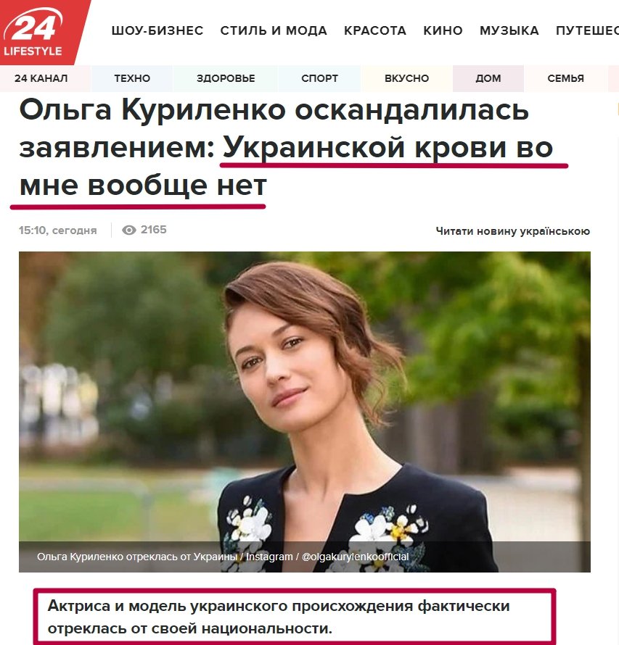This screenshot has height=645, width=619.
Task: Select the СПОРТ tab
Action: pos(319,78)
